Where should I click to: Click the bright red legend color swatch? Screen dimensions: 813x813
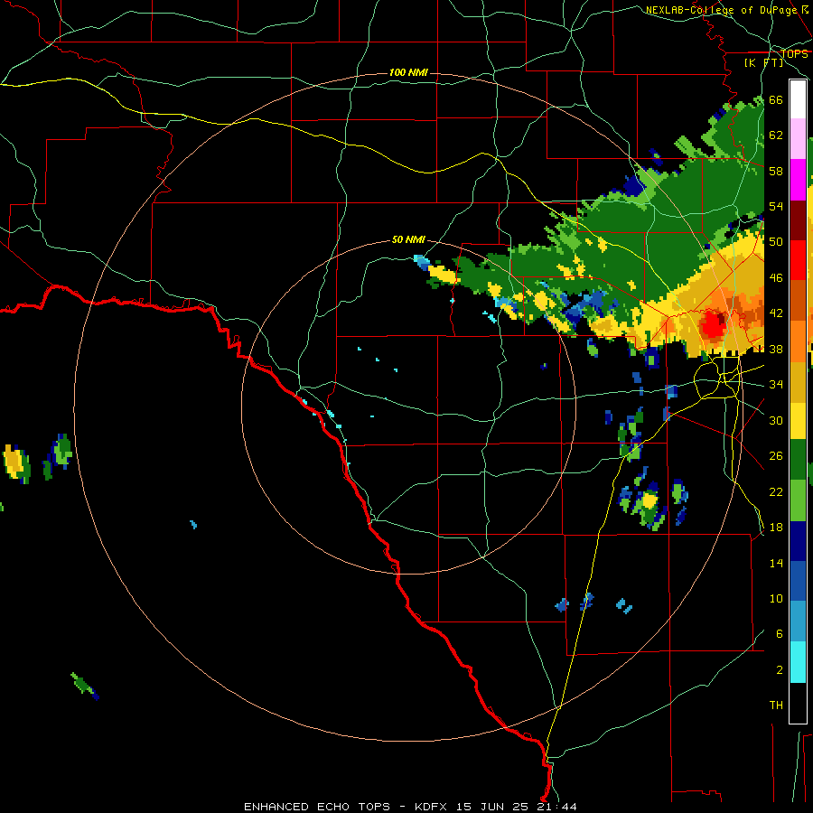point(798,260)
